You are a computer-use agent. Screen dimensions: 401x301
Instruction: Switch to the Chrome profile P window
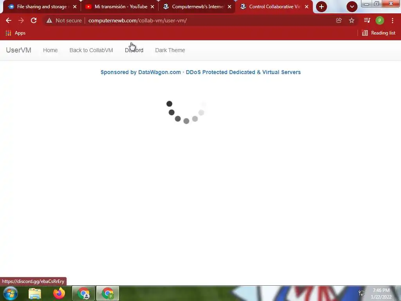108,293
